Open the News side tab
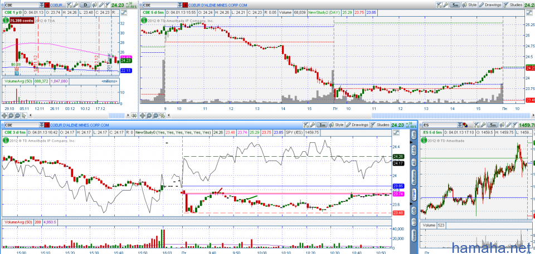Viewport: 535px width, 254px height. [414, 236]
